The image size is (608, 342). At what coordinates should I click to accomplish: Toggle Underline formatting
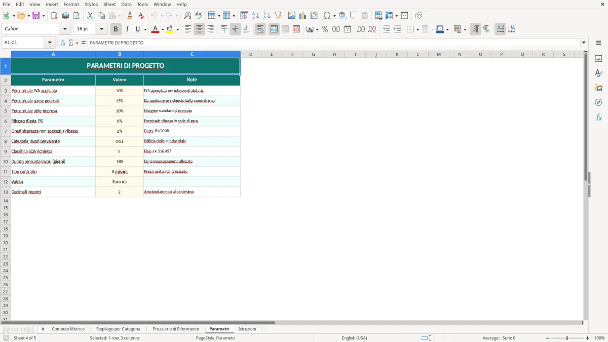click(137, 29)
